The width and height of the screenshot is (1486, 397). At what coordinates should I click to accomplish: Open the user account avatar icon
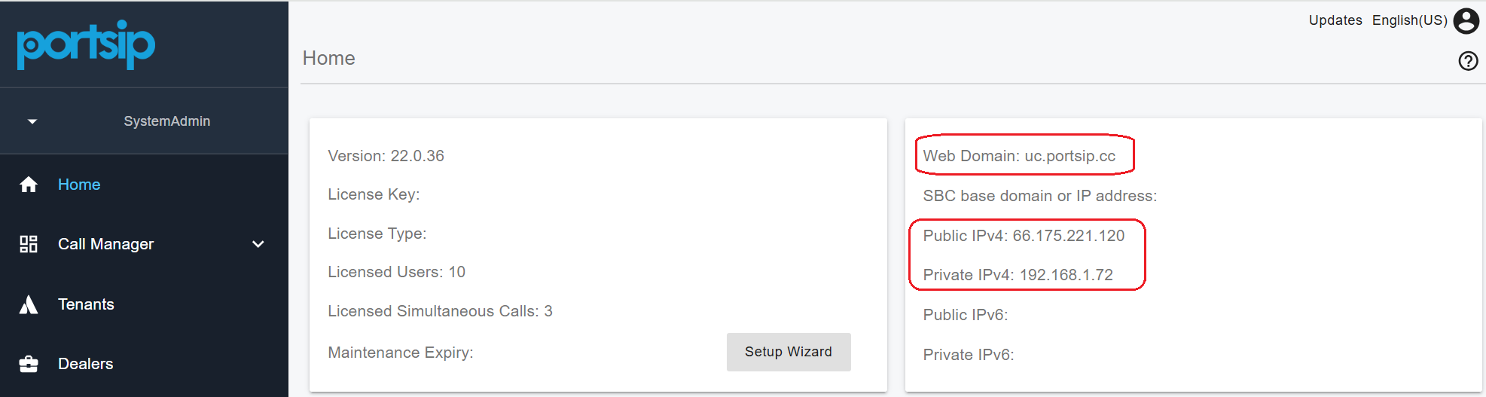(1466, 21)
